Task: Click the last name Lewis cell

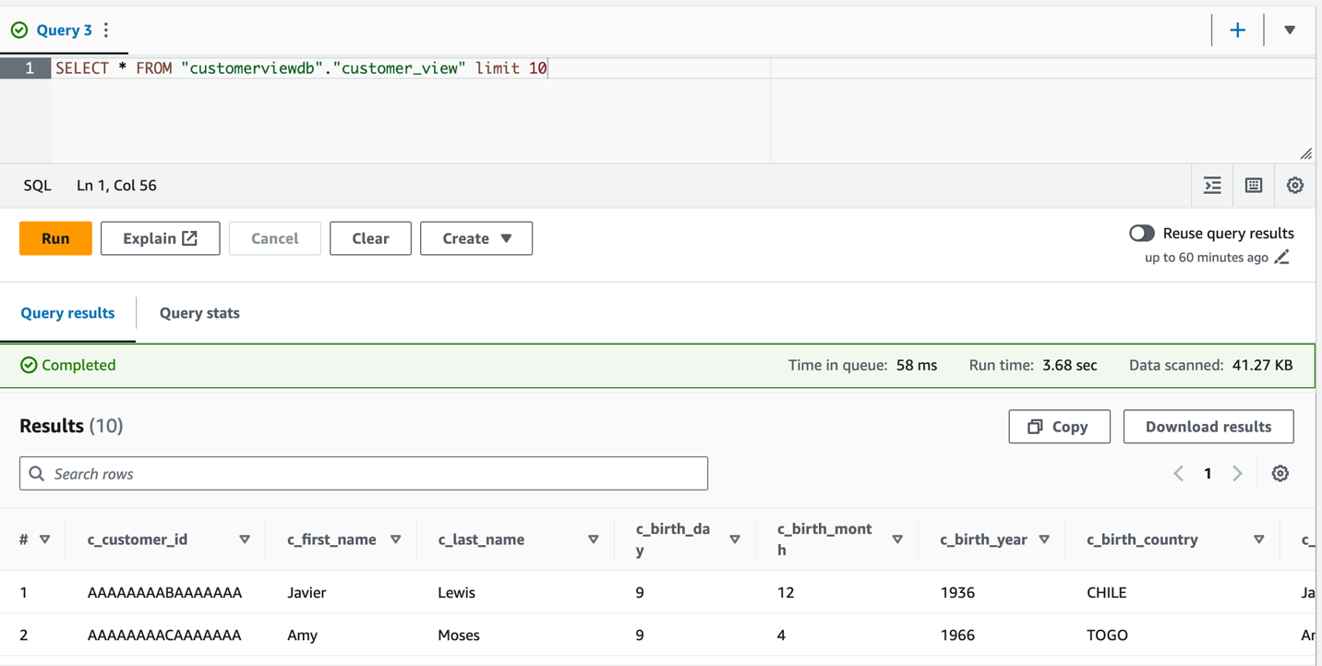Action: click(457, 593)
